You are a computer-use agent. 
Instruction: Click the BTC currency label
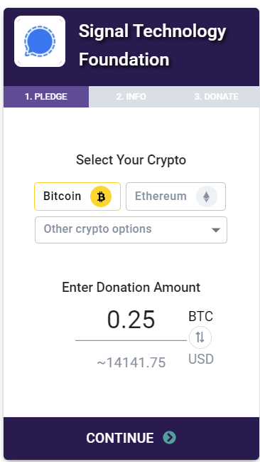pos(200,317)
